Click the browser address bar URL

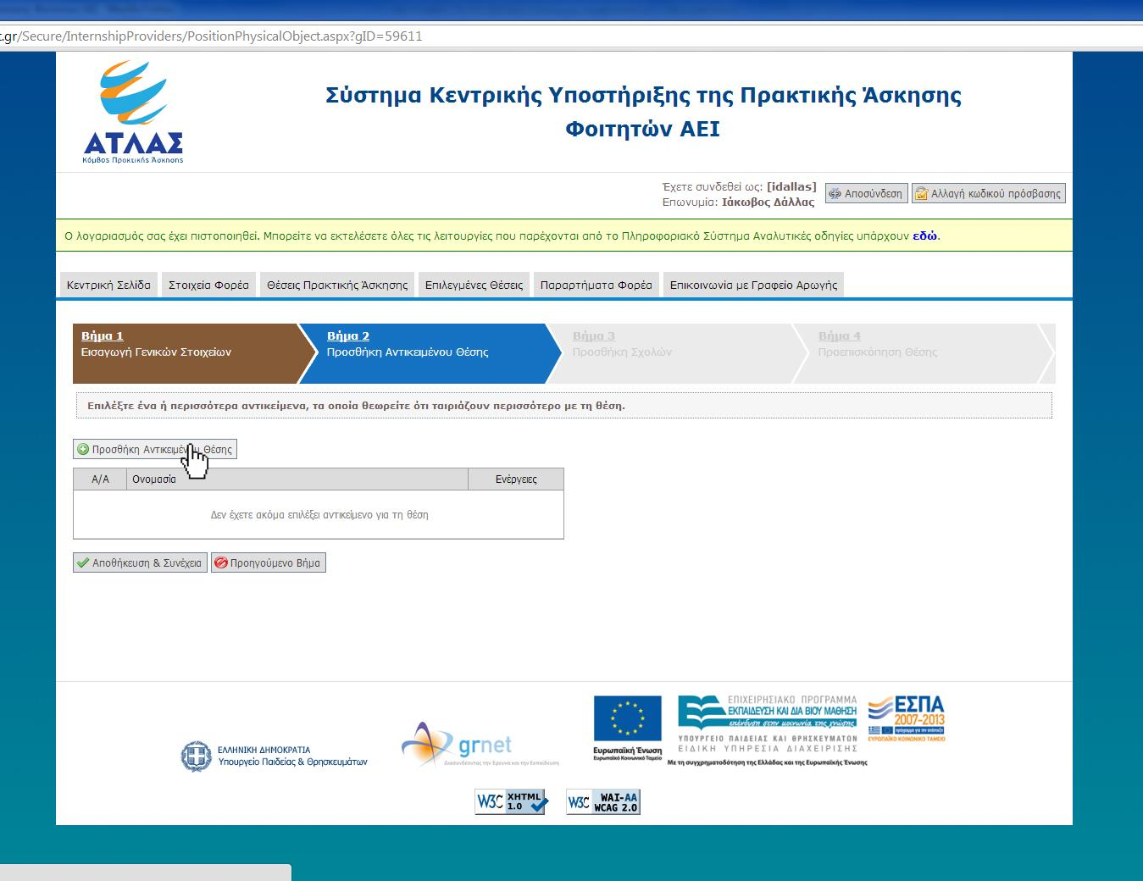212,36
